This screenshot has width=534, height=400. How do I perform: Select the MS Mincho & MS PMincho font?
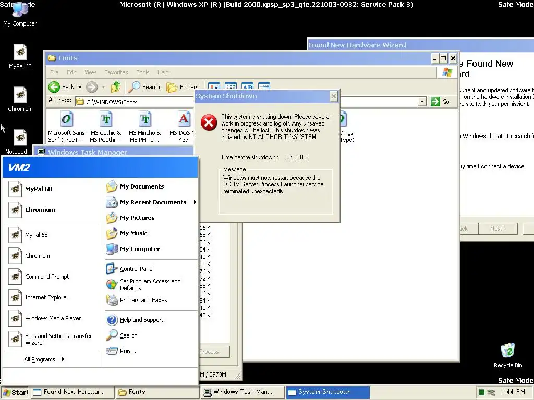point(145,127)
